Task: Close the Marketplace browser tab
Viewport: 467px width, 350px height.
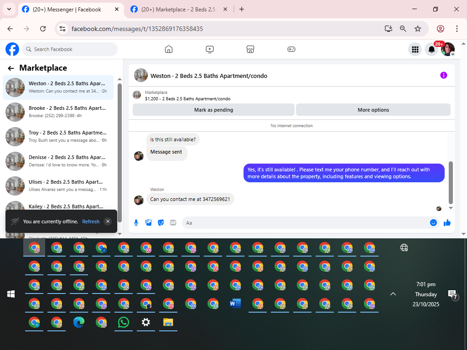Action: (225, 9)
